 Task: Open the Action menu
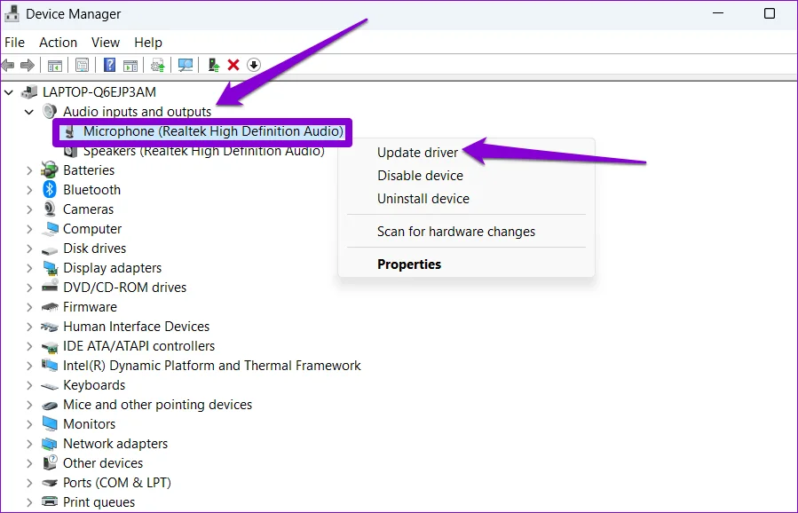[x=58, y=43]
